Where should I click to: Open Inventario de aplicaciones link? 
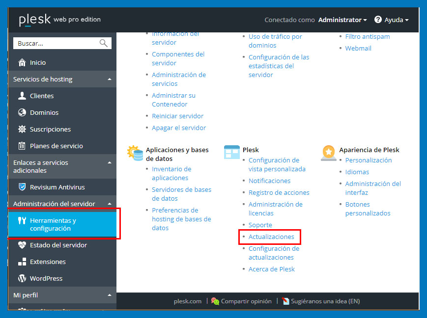coord(171,173)
